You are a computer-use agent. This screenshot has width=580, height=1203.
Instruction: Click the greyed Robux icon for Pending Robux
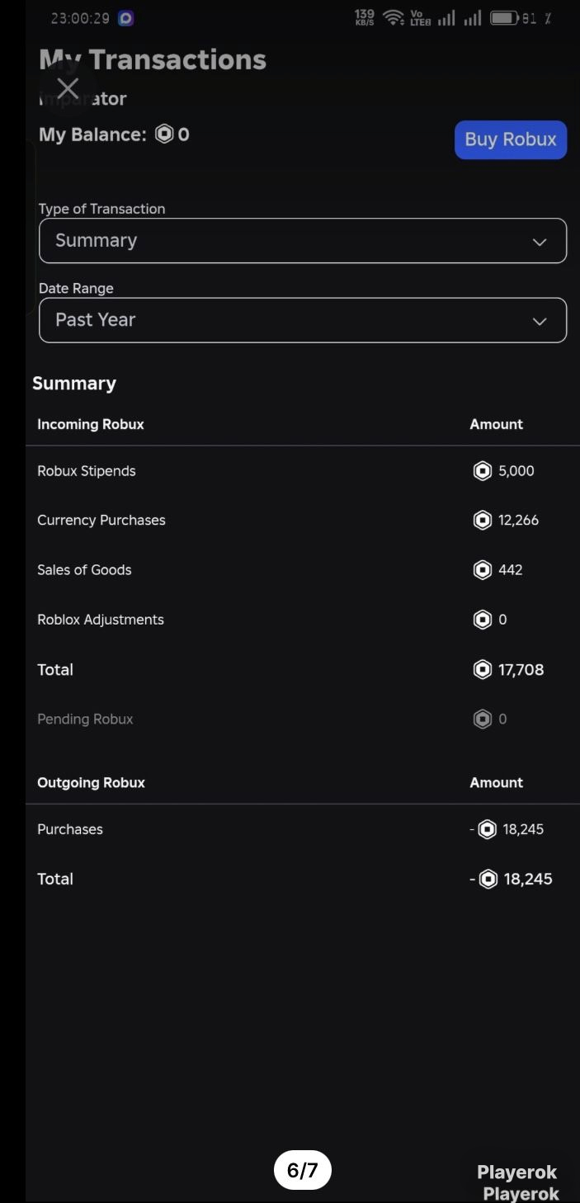pyautogui.click(x=483, y=719)
